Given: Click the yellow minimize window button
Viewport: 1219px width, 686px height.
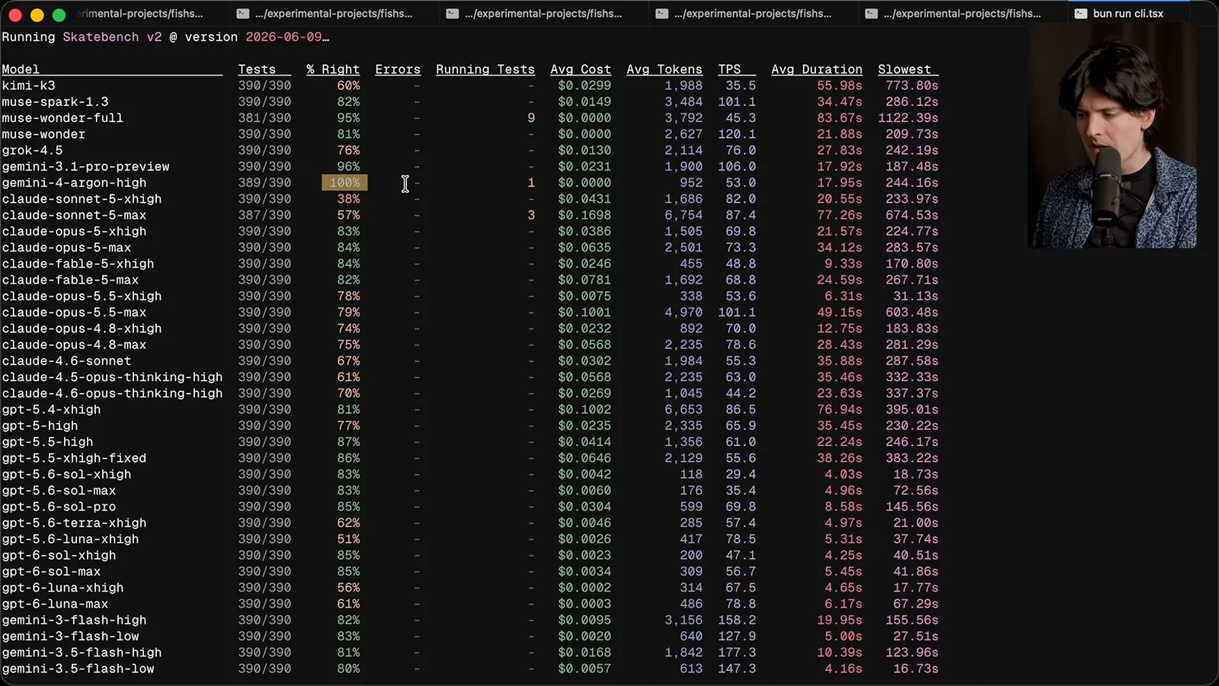Looking at the screenshot, I should 37,14.
